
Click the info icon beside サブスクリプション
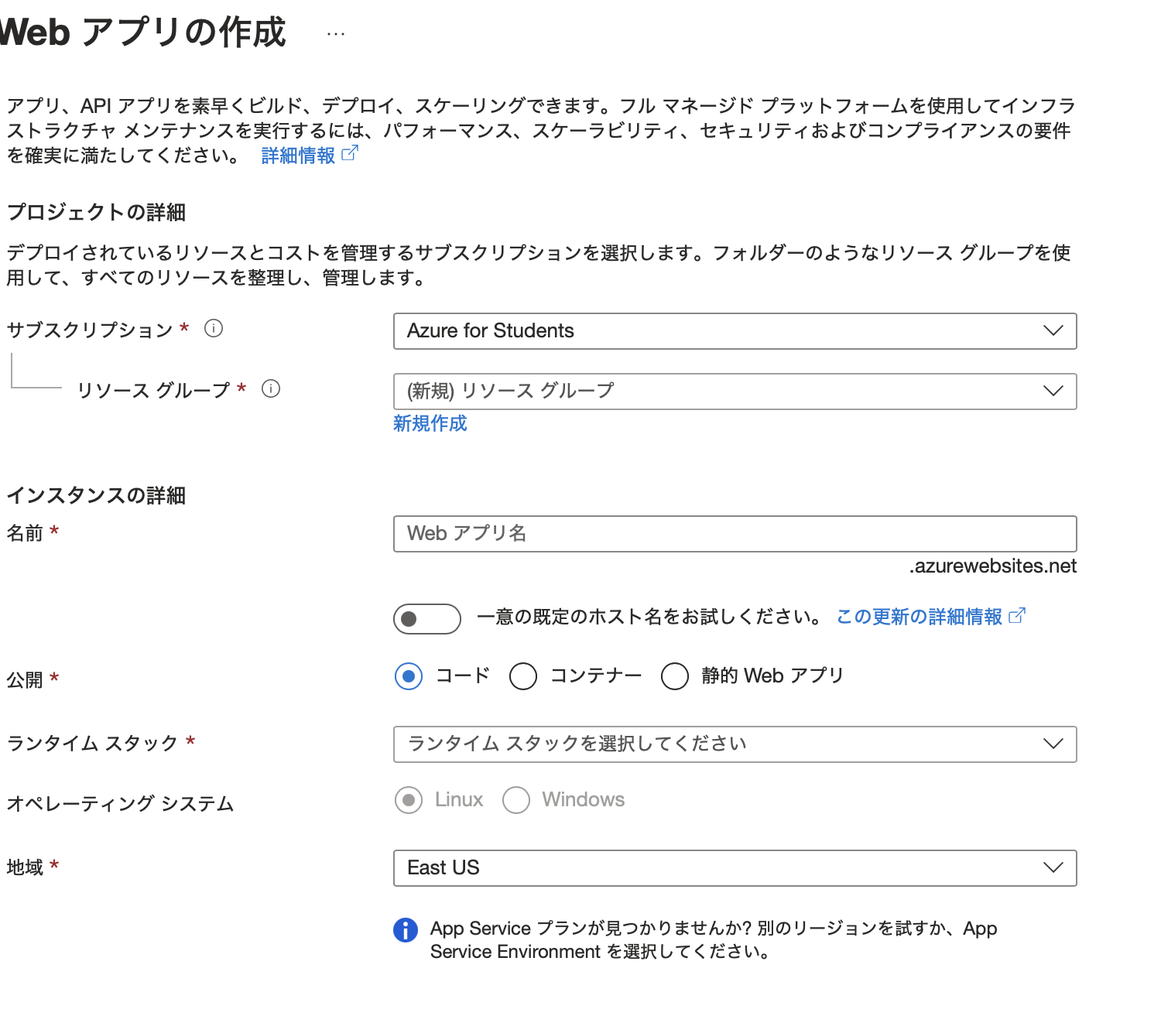point(214,328)
